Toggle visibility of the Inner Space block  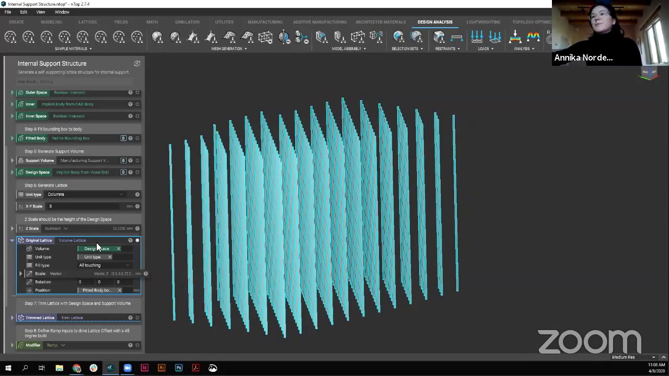click(137, 116)
